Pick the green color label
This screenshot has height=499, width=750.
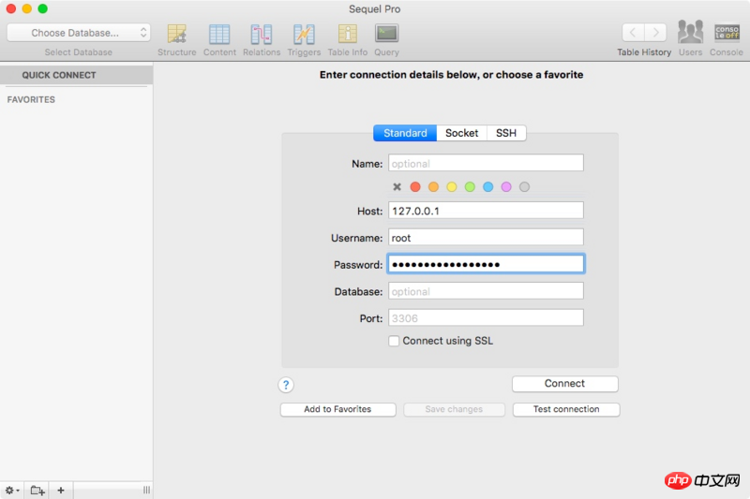(x=470, y=186)
